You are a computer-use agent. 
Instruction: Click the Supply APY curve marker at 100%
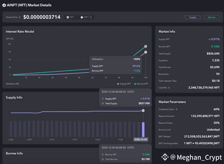(146, 52)
